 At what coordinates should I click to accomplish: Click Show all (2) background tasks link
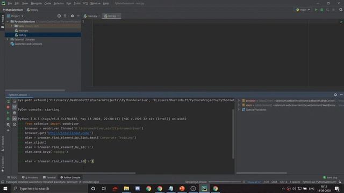pos(254,182)
